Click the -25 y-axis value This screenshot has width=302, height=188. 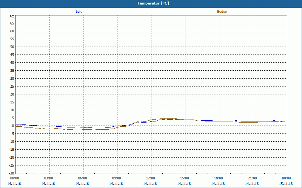12,165
